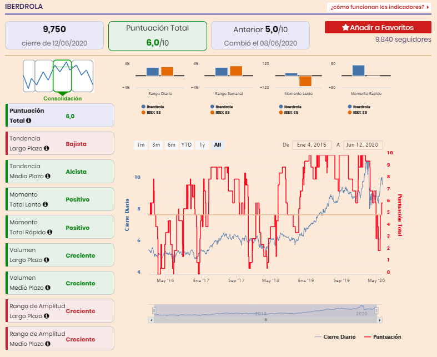Screen dimensions: 437x357
Task: Click orange IBEX 35 bar in Rango Semanal chart
Action: tap(236, 71)
